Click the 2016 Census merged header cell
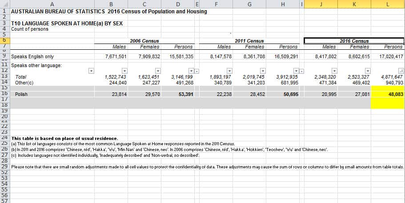The image size is (405, 203). [x=354, y=41]
